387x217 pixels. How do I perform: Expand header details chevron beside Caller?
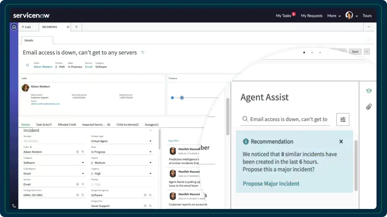(27, 65)
